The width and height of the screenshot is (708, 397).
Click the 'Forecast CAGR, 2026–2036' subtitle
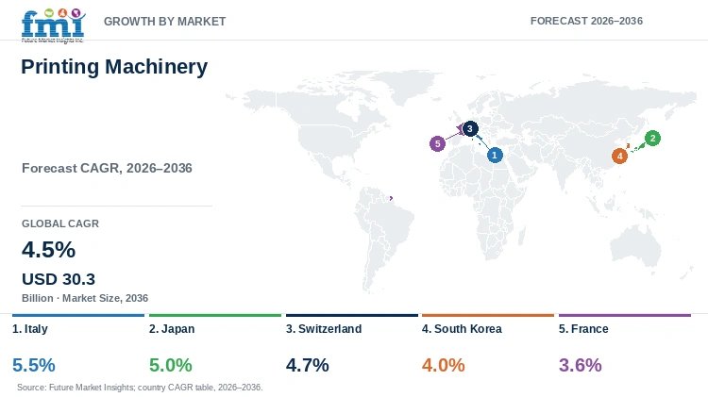(x=107, y=168)
